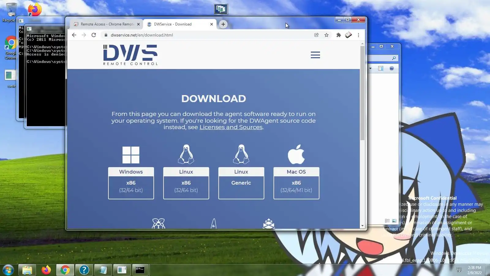Screen dimensions: 490x276
Task: Toggle the preview pane in the Explorer window
Action: tap(381, 68)
